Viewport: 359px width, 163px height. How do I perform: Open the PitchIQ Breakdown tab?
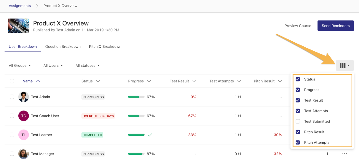(105, 47)
